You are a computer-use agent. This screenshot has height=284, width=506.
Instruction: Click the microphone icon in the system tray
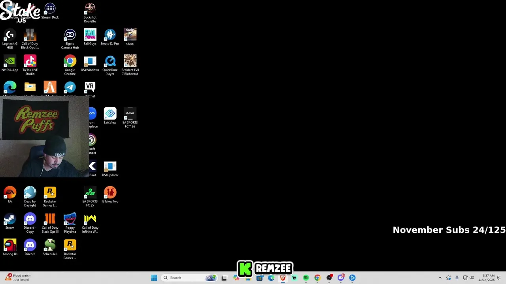pos(457,278)
